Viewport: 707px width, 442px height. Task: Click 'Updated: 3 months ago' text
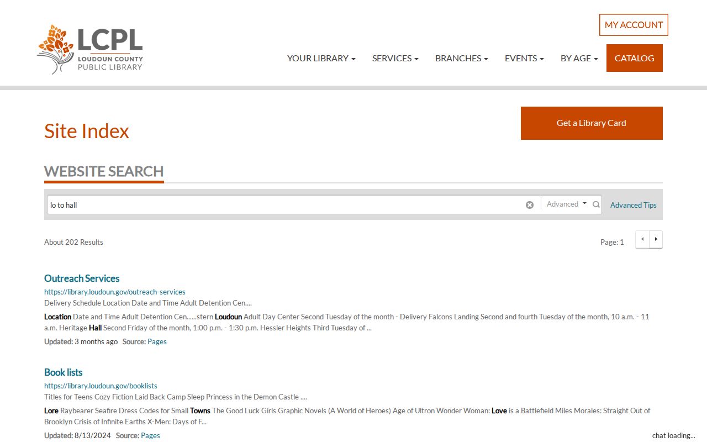[x=81, y=341]
